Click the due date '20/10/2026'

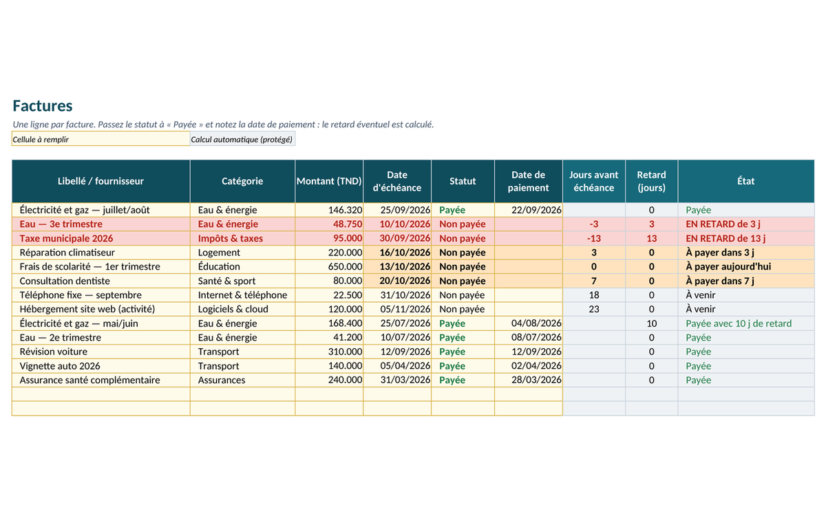pyautogui.click(x=397, y=281)
